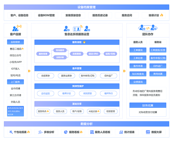Click the 故障预警 pill
This screenshot has width=173, height=142.
click(88, 93)
